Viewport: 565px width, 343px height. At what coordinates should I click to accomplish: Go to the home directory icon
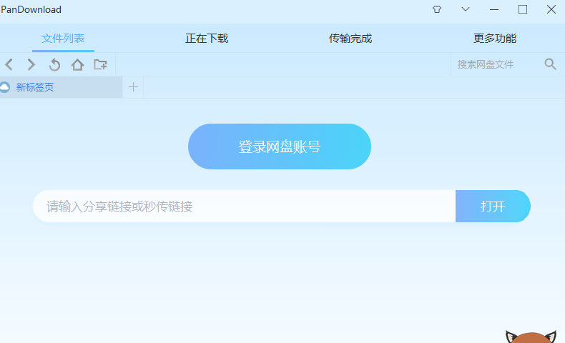tap(77, 65)
